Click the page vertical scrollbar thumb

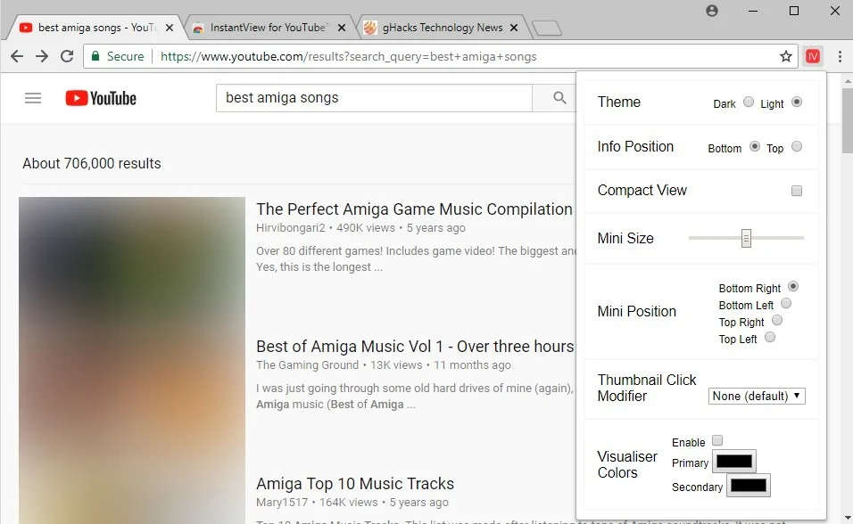click(847, 120)
